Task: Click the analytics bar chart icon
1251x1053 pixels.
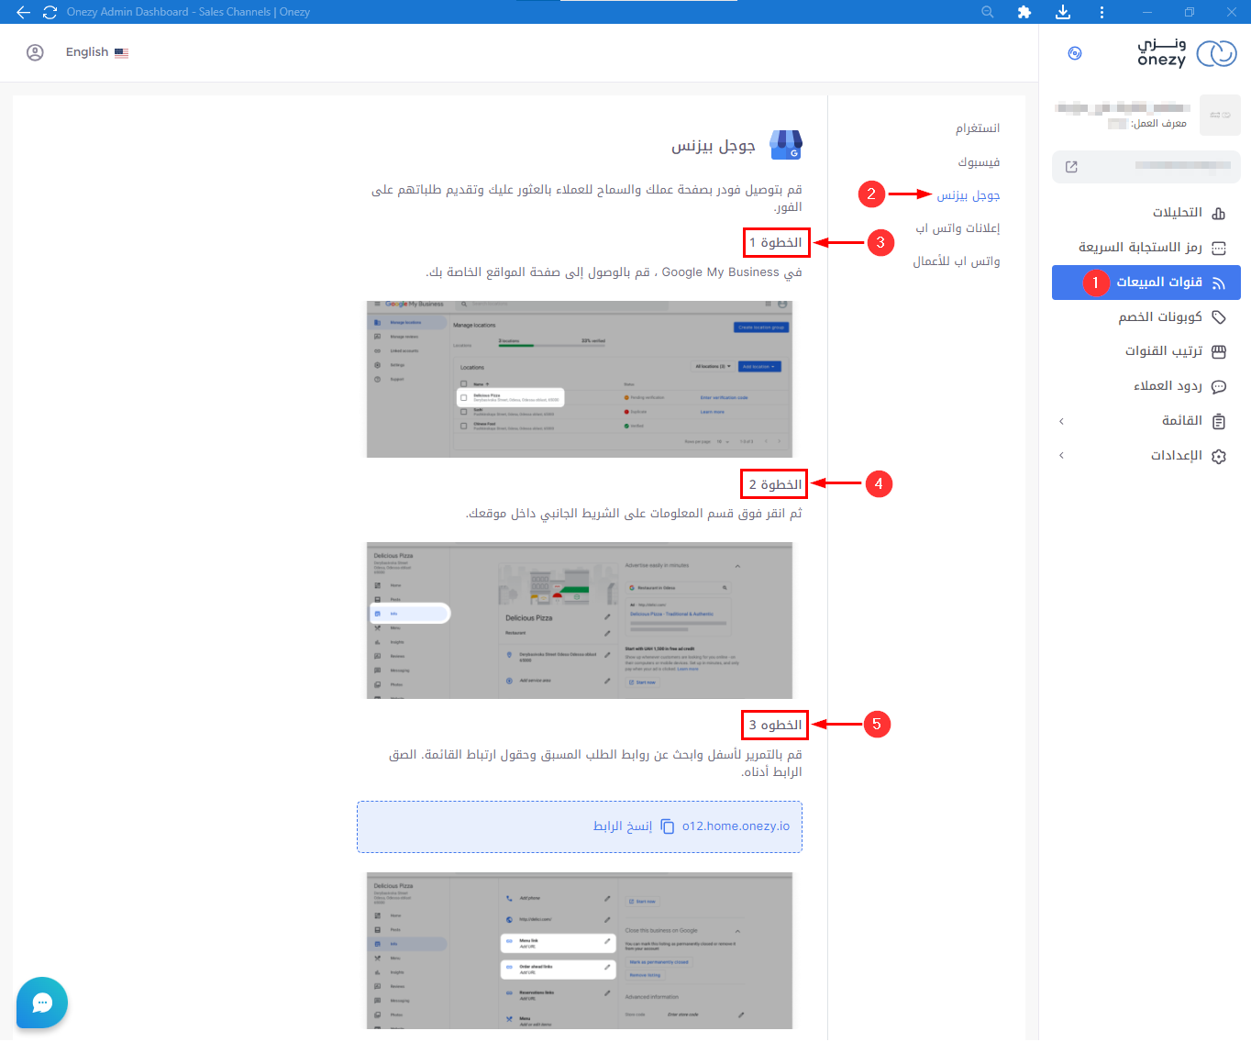Action: 1219,214
